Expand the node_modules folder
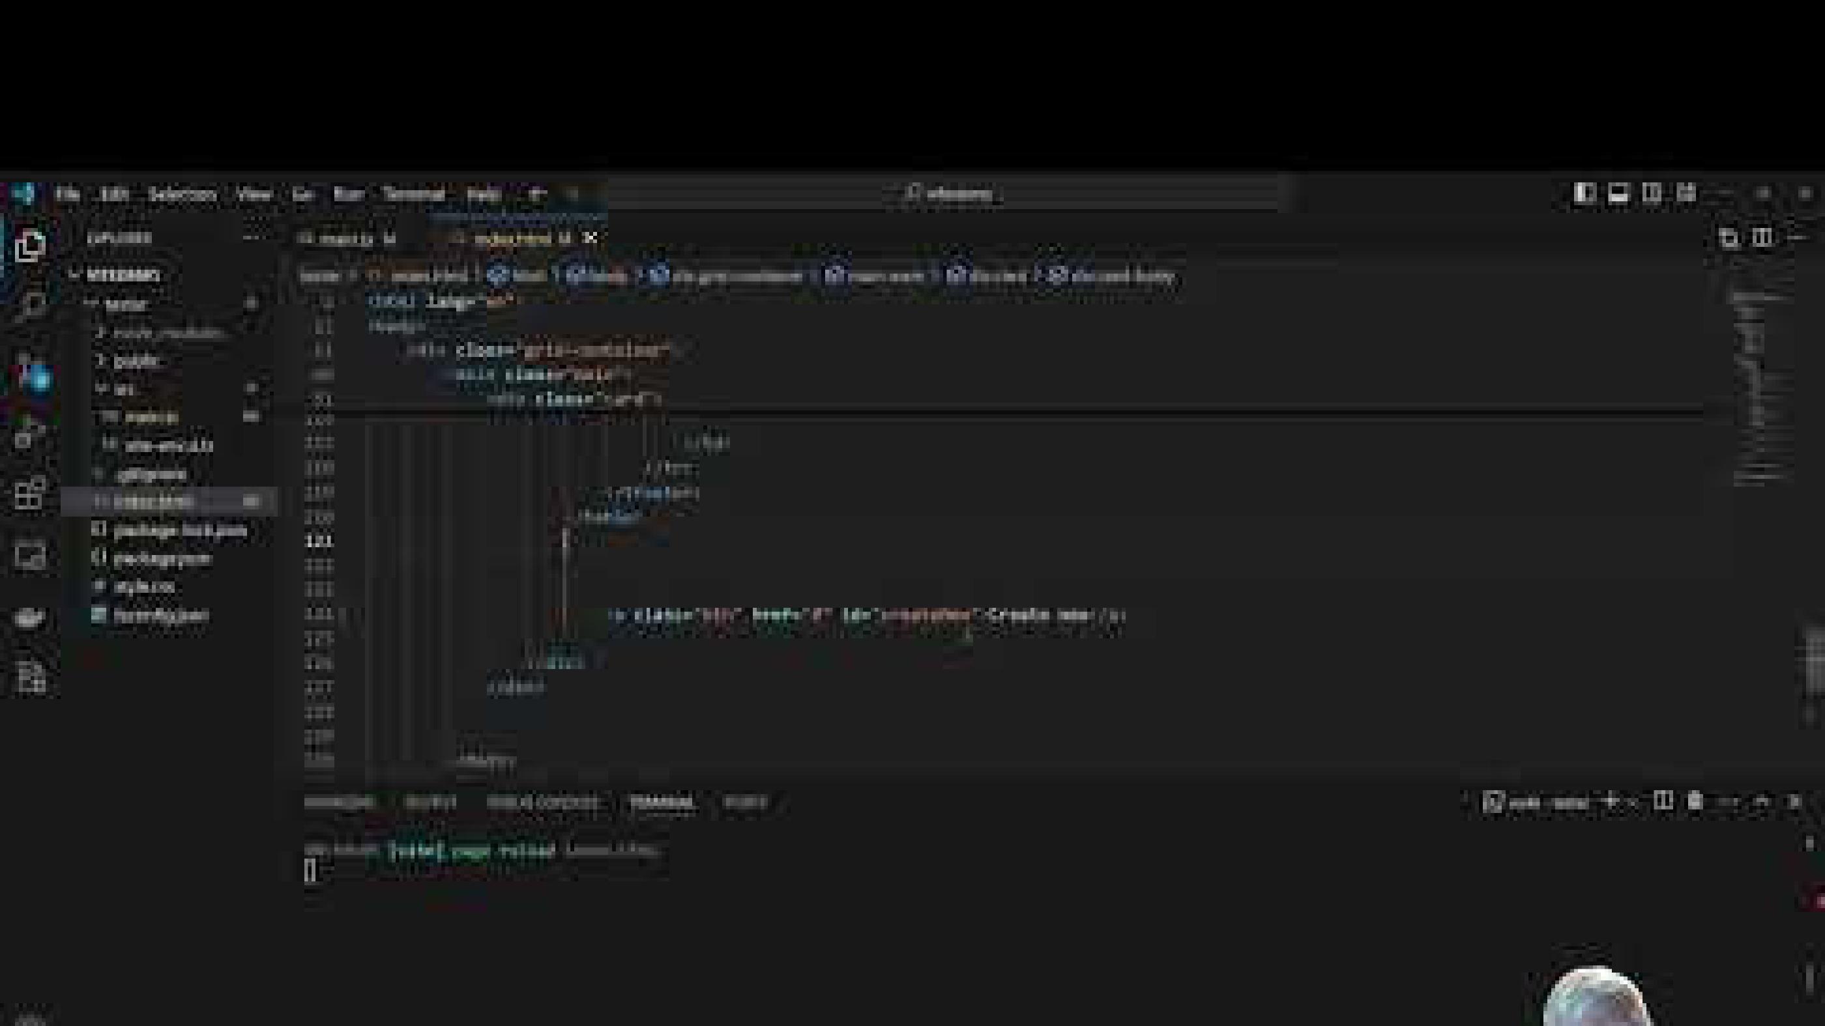The image size is (1825, 1026). click(166, 333)
